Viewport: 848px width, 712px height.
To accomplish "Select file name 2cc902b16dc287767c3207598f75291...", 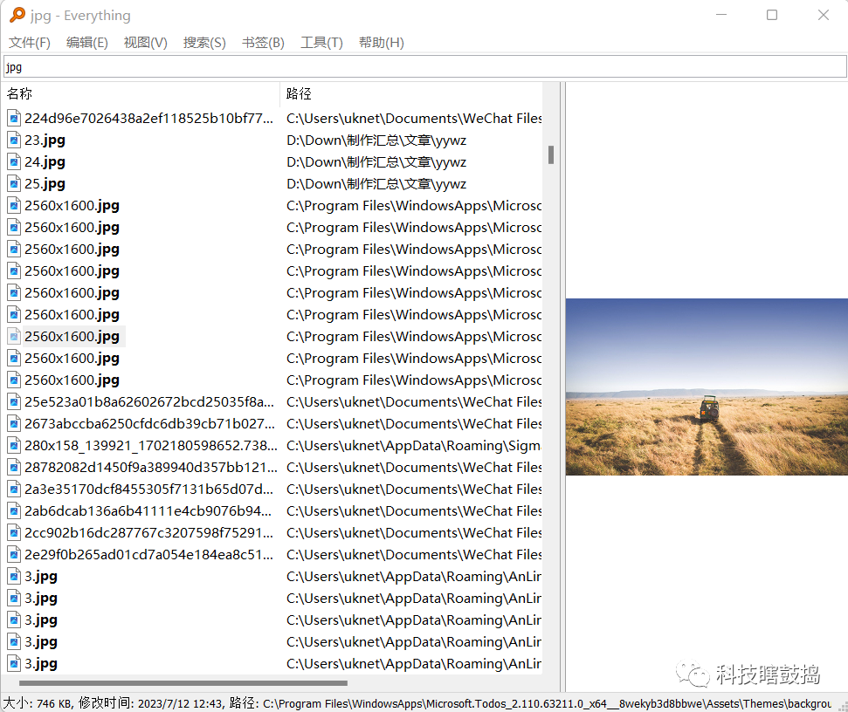I will [148, 532].
